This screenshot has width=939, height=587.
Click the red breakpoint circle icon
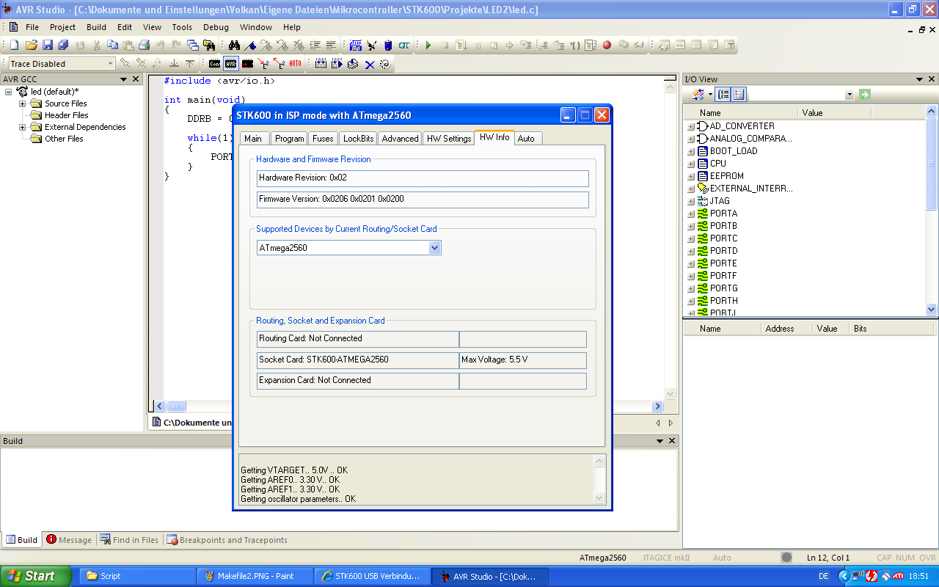point(607,45)
